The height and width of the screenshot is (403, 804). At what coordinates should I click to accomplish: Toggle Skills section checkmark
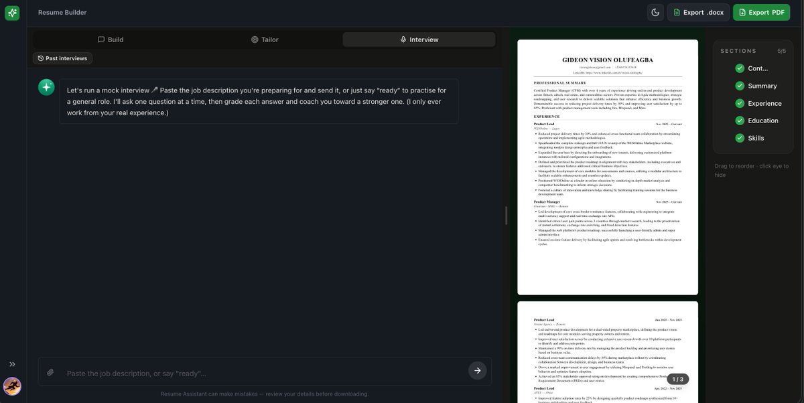tap(740, 138)
